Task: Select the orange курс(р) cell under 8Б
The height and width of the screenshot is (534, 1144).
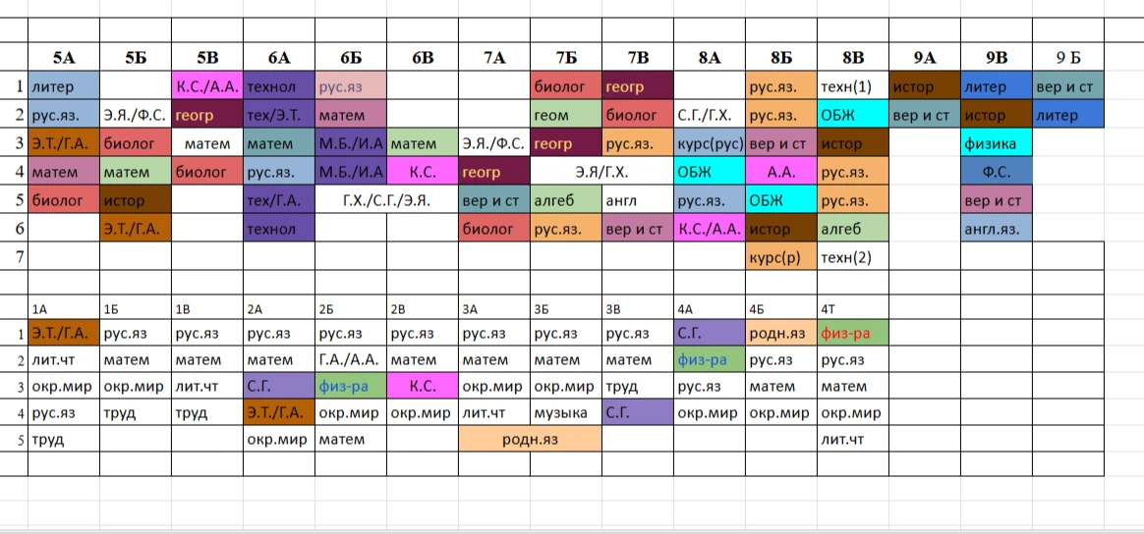Action: (781, 256)
